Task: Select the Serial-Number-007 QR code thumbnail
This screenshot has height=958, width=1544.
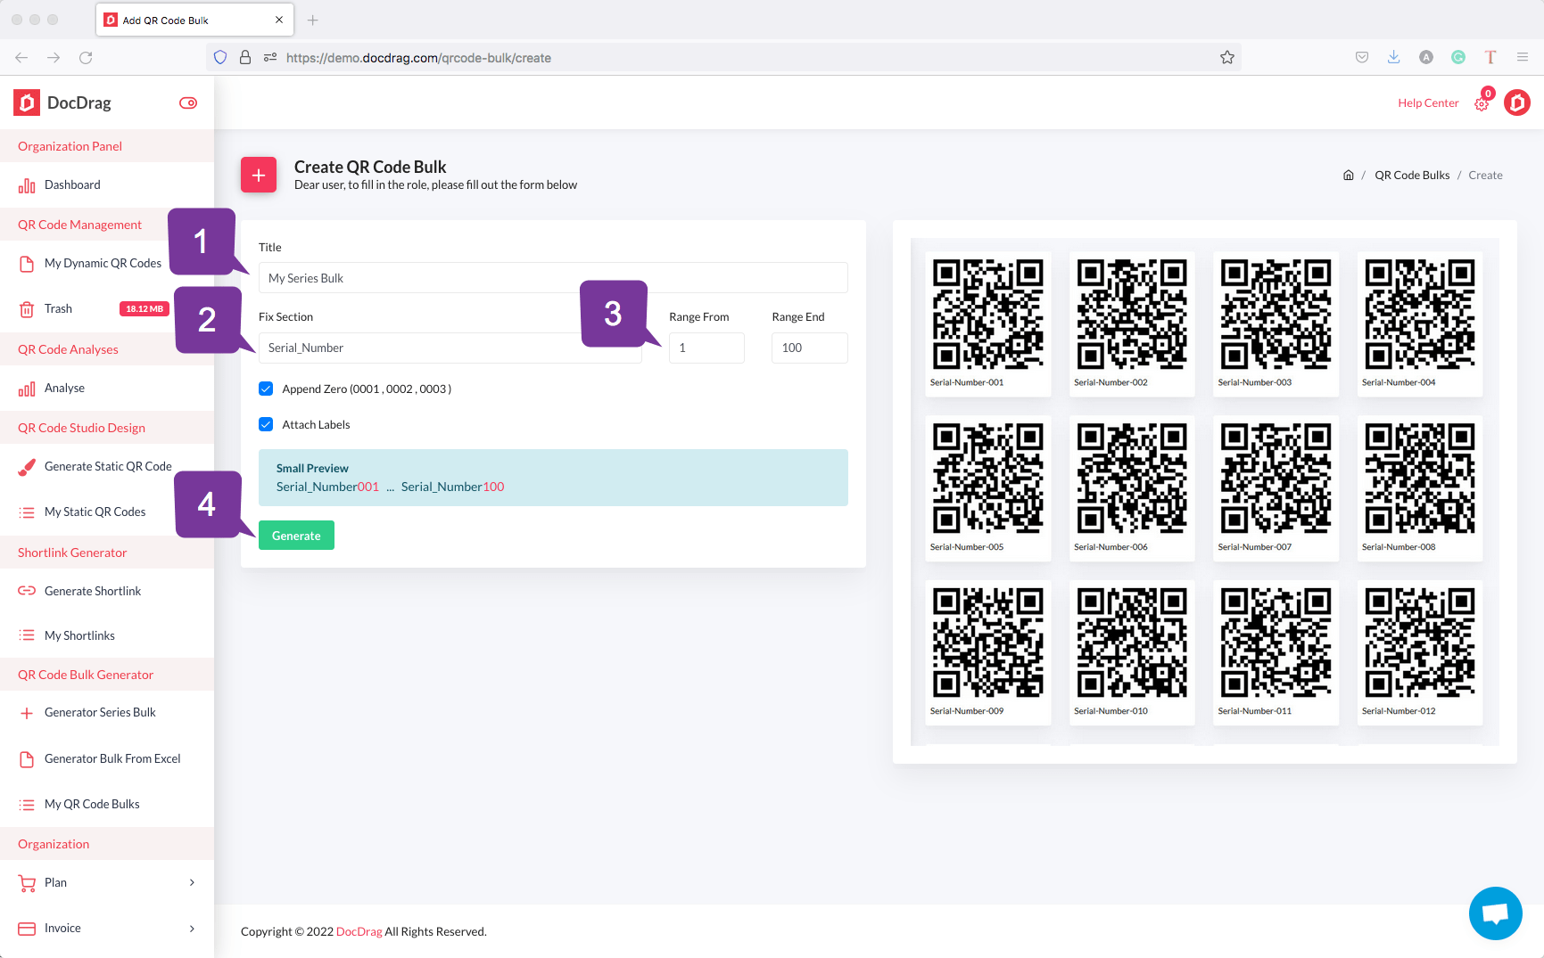Action: (1276, 488)
